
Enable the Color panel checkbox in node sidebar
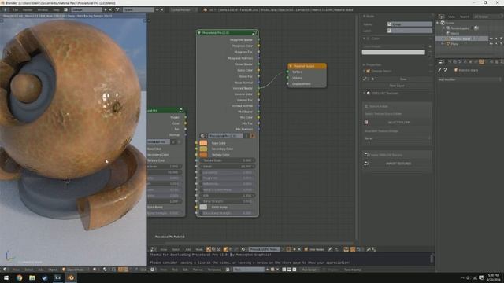point(369,39)
